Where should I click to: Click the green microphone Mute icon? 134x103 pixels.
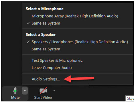(x=15, y=91)
